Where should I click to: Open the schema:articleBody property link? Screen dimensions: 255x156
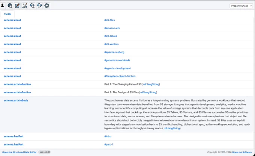coord(16,100)
